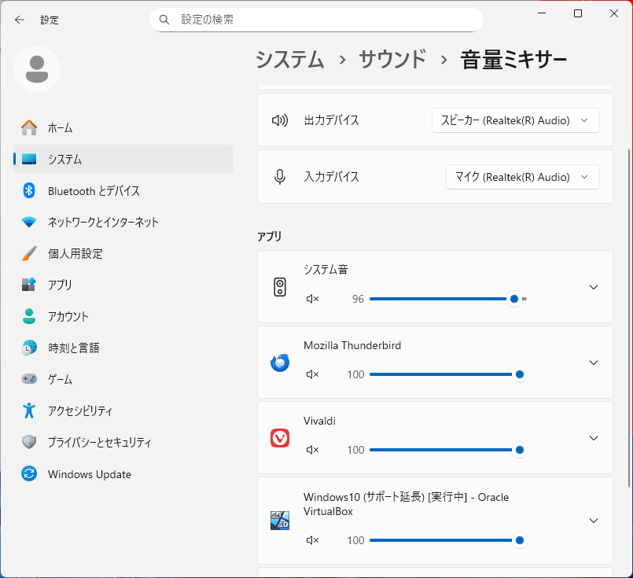Click the Bluetooth icon in sidebar
Image resolution: width=633 pixels, height=578 pixels.
click(x=29, y=190)
